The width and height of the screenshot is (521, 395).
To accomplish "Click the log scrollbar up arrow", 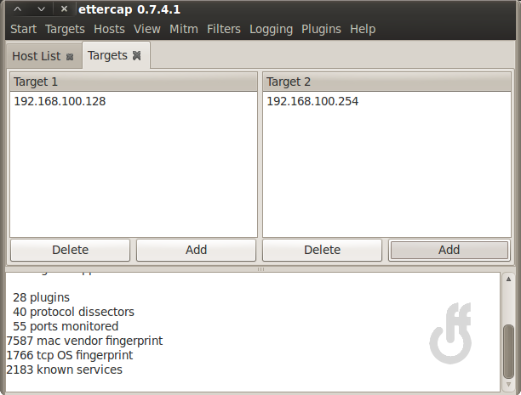I will (508, 279).
